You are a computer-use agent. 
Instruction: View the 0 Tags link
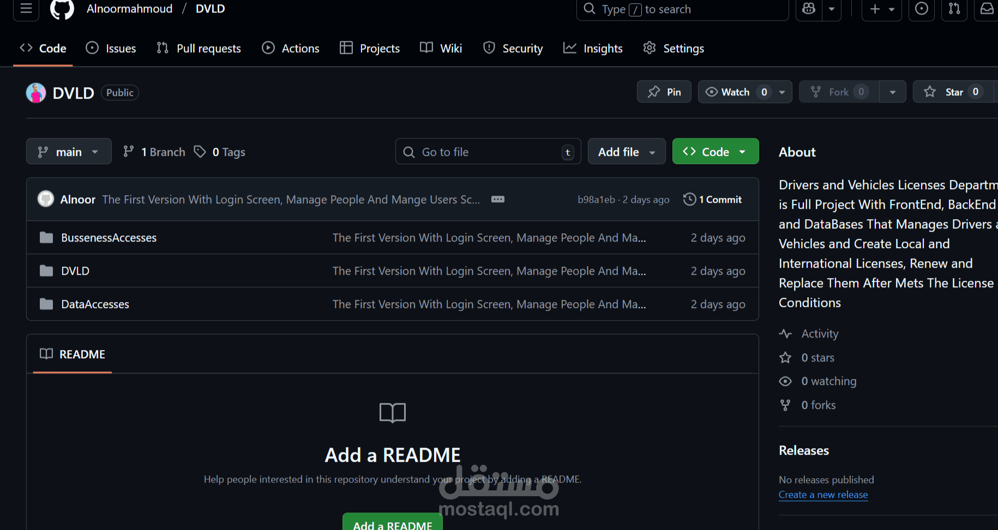point(220,152)
